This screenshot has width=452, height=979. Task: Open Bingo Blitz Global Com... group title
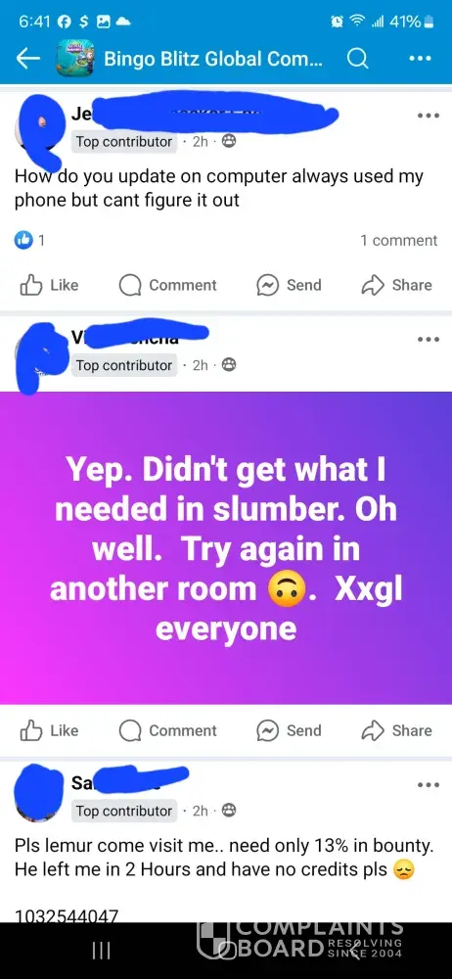[213, 60]
